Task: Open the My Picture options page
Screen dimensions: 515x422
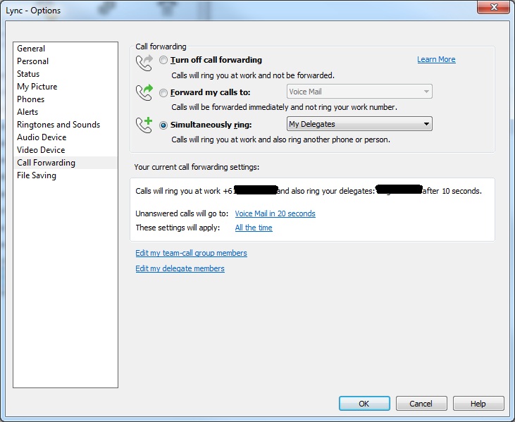Action: pyautogui.click(x=66, y=87)
